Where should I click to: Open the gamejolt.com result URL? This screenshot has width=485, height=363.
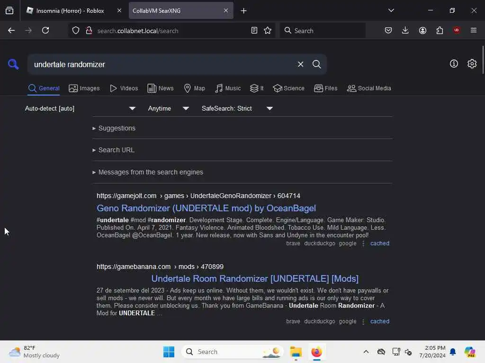click(198, 196)
